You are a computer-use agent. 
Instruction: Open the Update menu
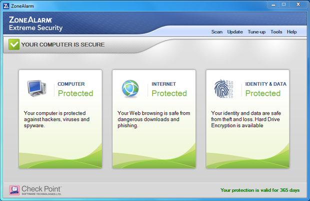[x=235, y=32]
